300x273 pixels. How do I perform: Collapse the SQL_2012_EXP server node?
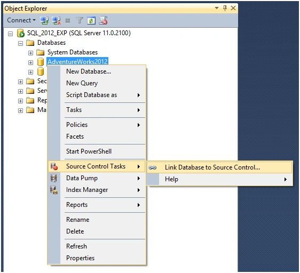point(10,34)
